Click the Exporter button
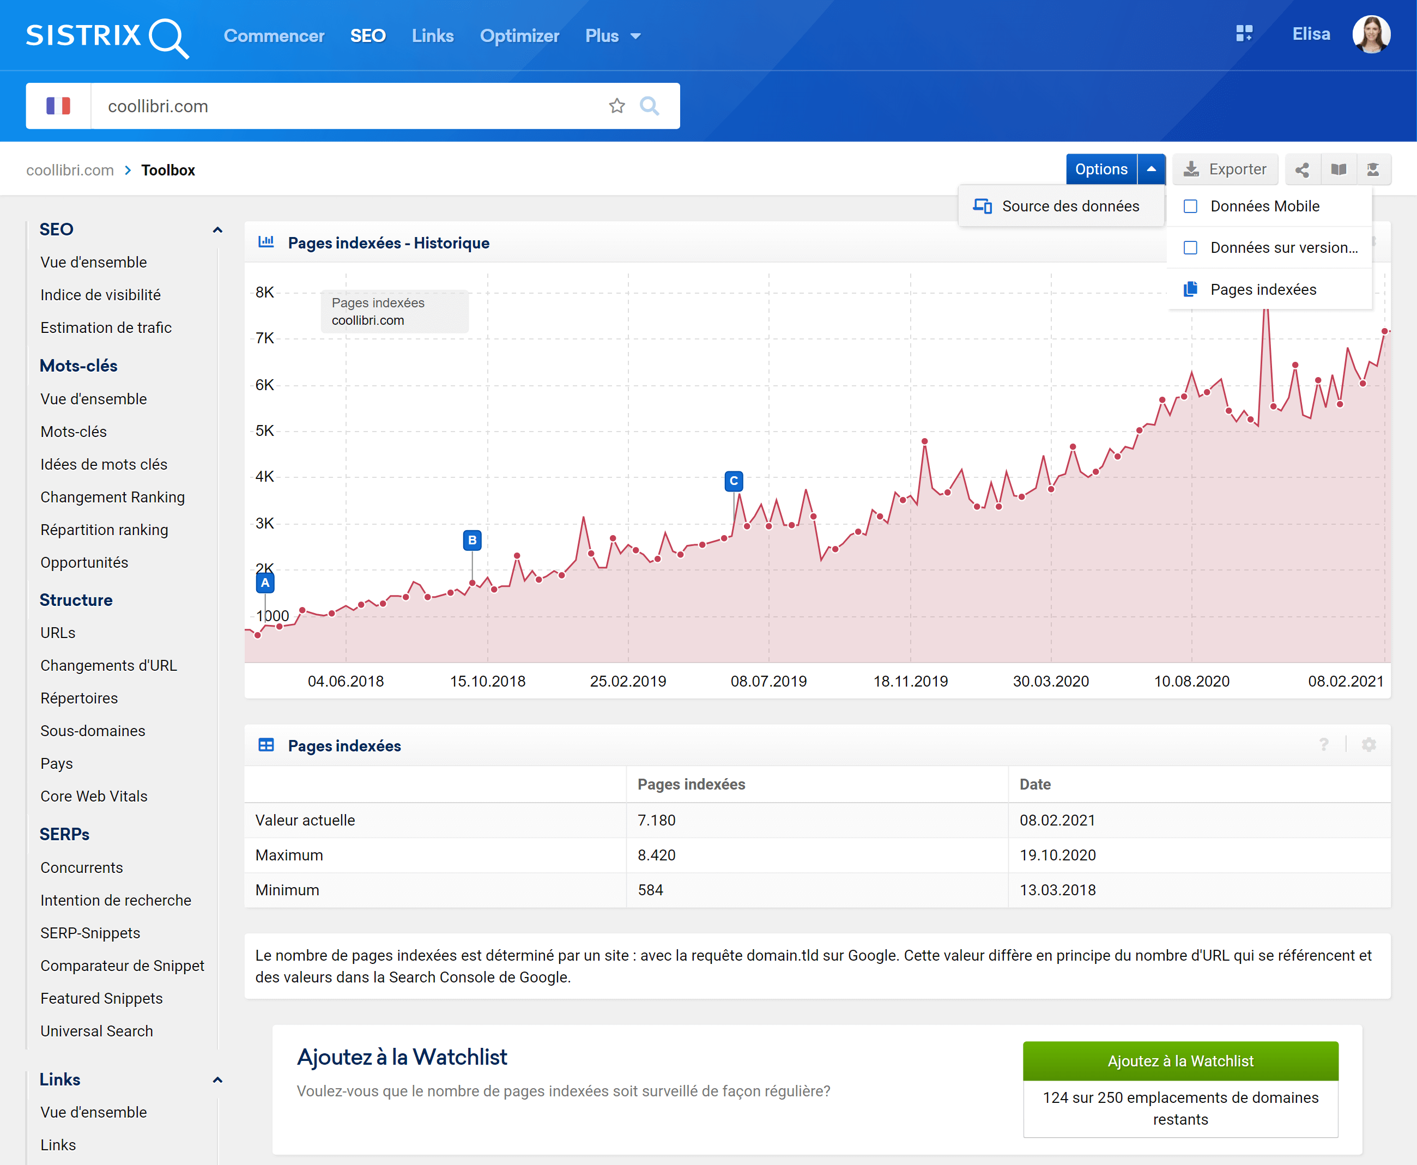The height and width of the screenshot is (1165, 1417). (x=1225, y=169)
